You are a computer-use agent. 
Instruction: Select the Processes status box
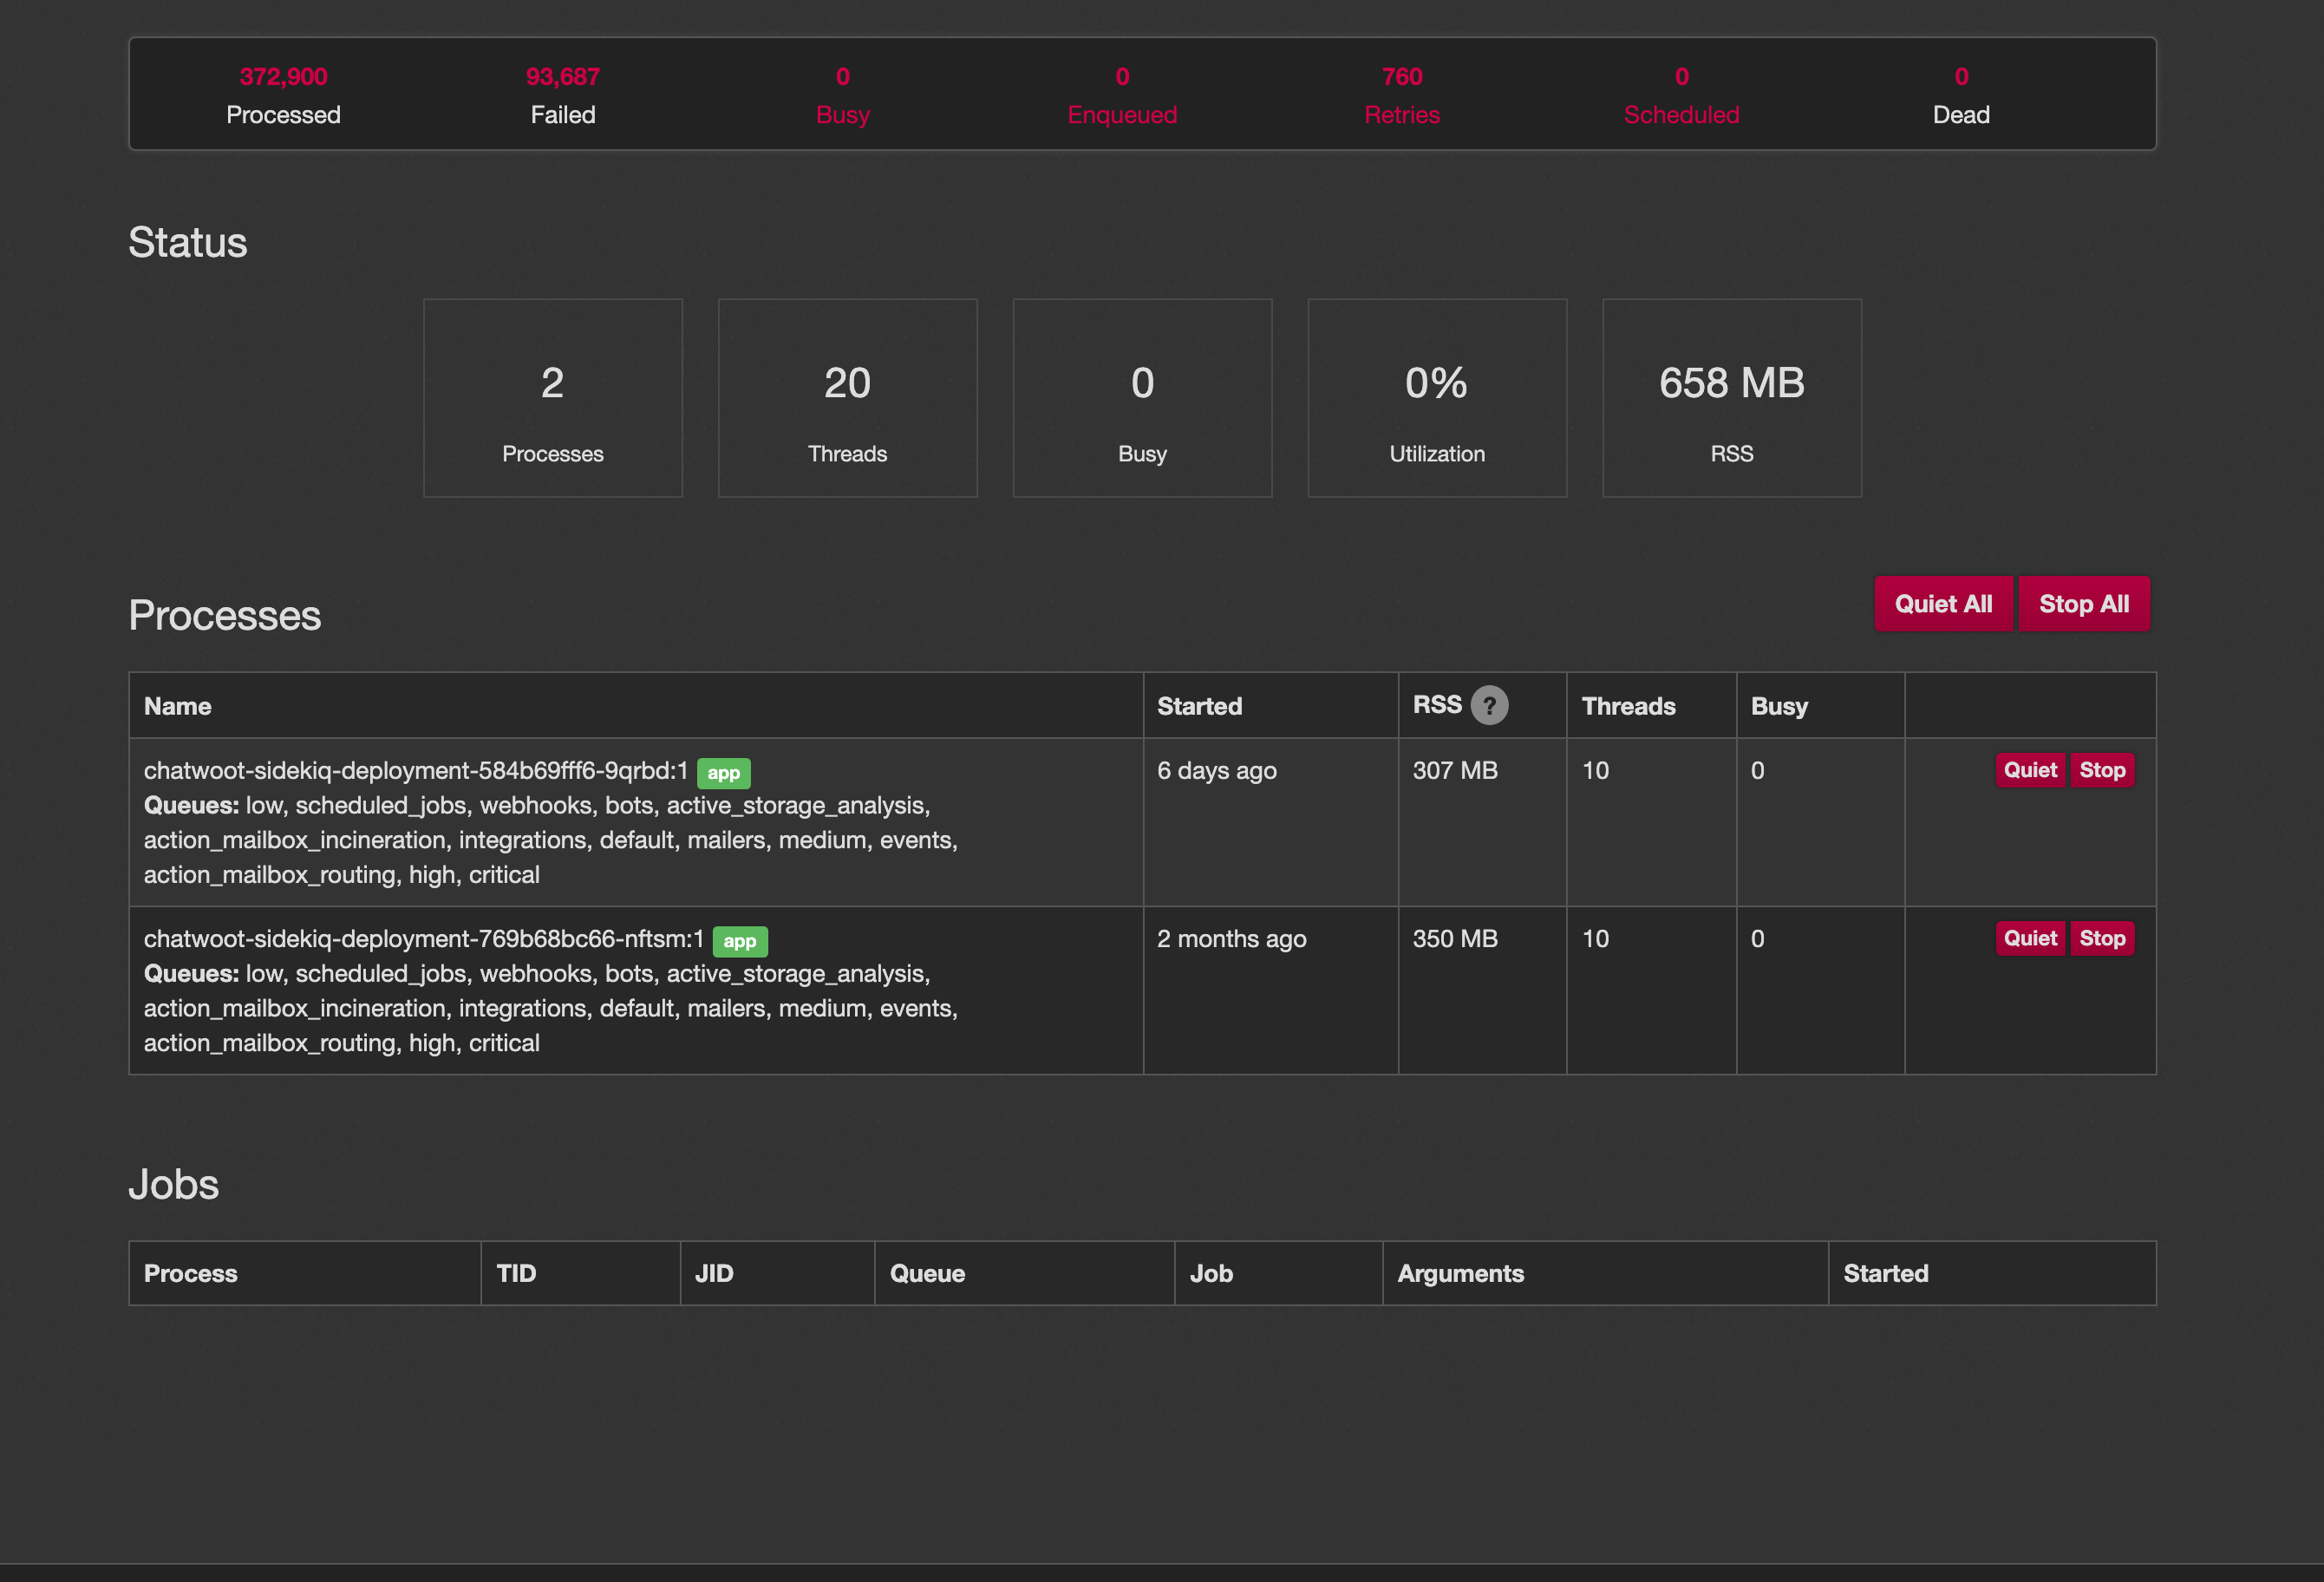(552, 398)
